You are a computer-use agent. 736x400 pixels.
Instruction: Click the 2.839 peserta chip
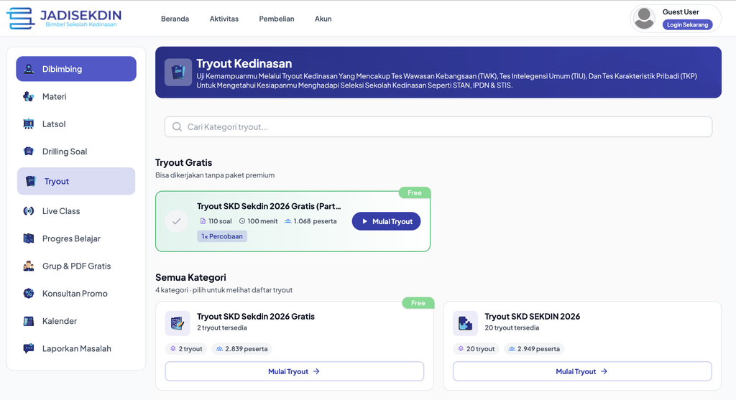[x=241, y=349]
